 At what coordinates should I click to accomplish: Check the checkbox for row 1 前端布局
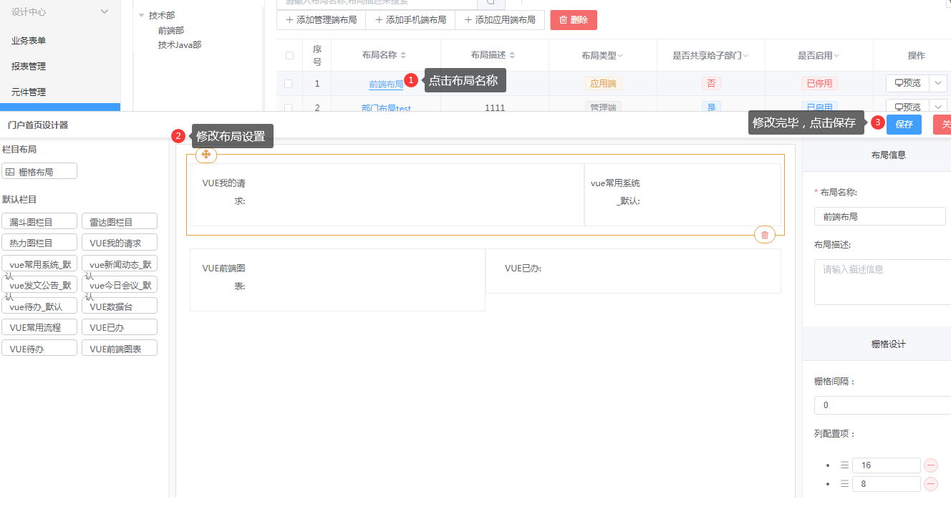pos(289,84)
